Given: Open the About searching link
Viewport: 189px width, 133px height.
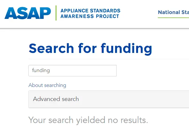Looking at the screenshot, I should click(47, 85).
